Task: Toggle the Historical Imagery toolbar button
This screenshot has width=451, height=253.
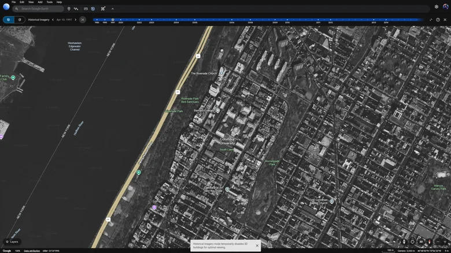Action: pos(93,9)
